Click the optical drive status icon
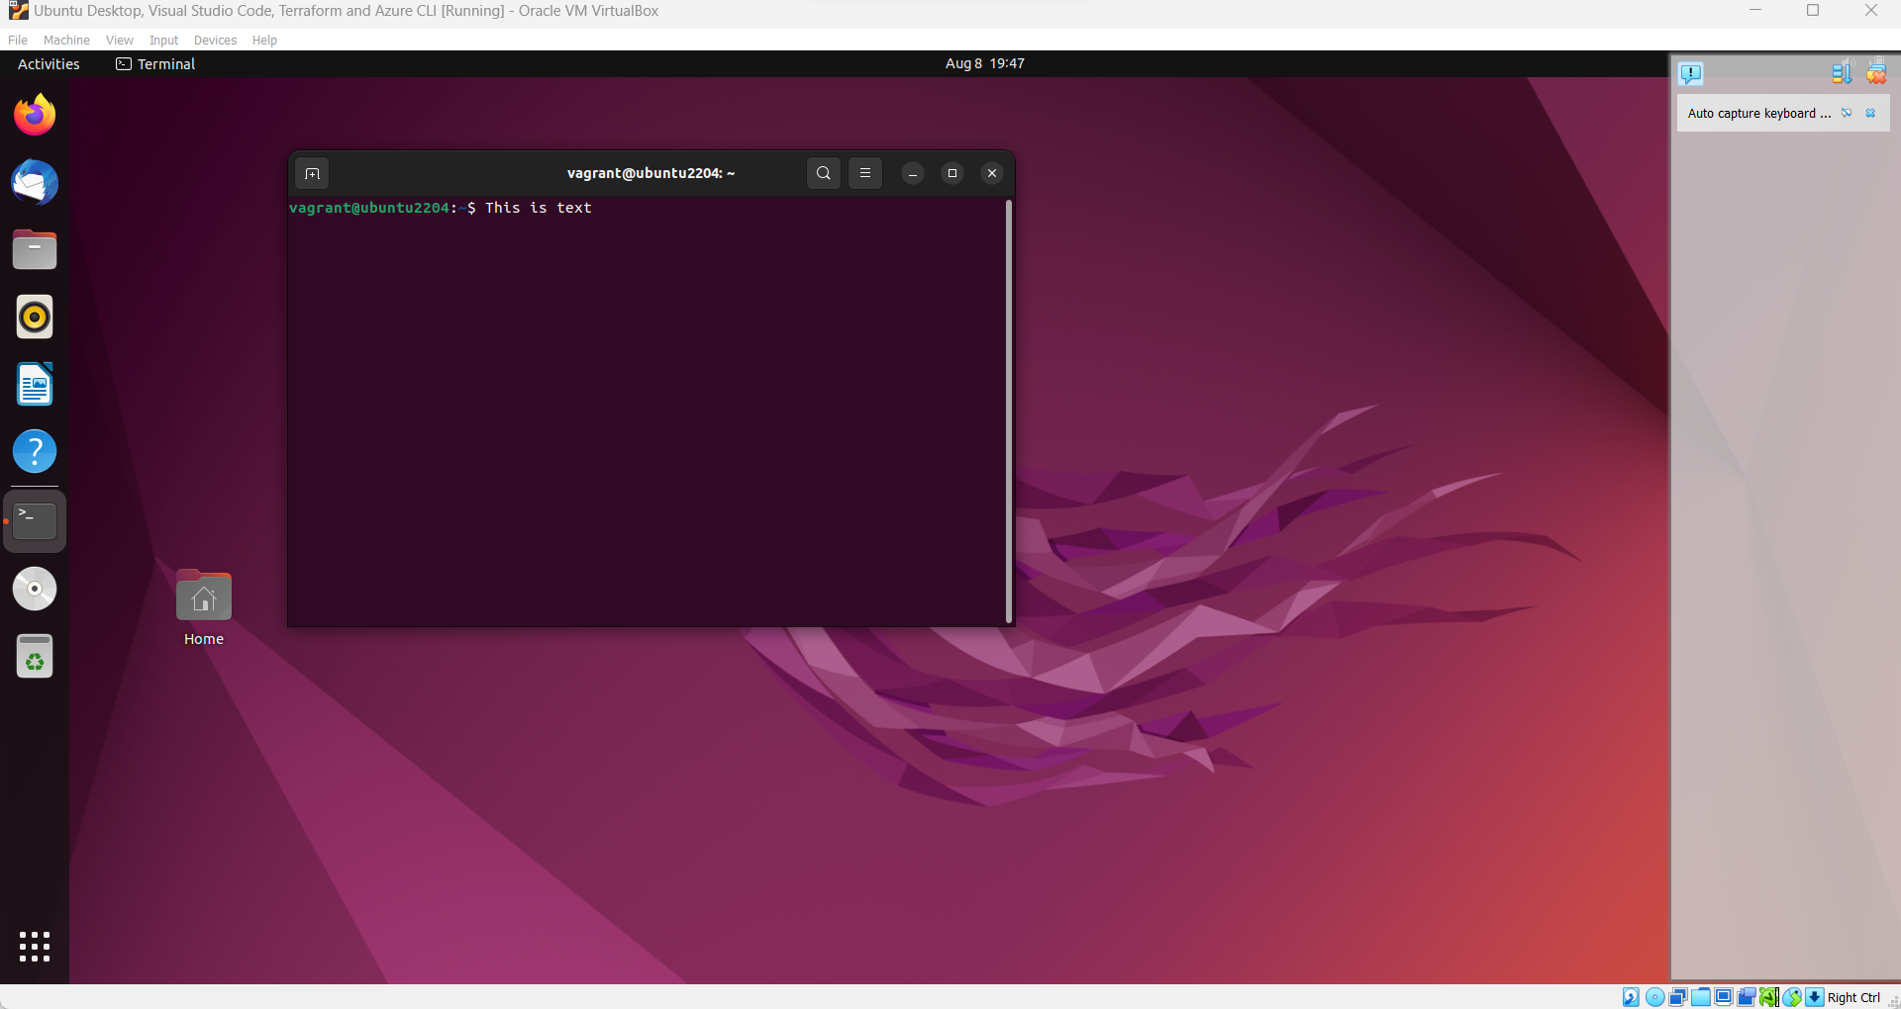 tap(1654, 997)
